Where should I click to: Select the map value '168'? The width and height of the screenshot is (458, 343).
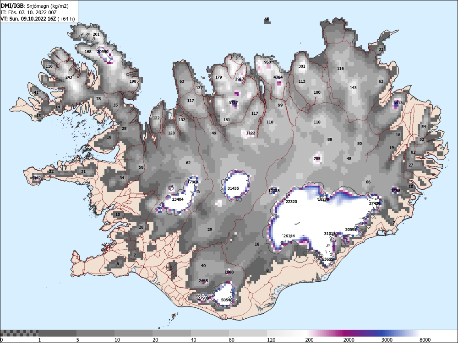tap(88, 52)
